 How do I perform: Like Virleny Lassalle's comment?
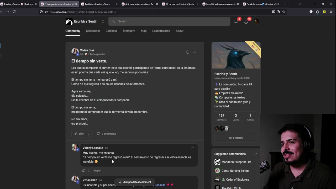click(x=84, y=170)
